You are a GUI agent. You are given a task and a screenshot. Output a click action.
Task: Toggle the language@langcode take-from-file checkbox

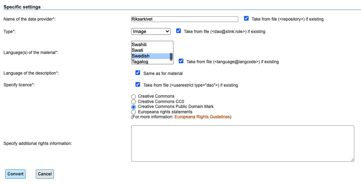click(x=181, y=61)
